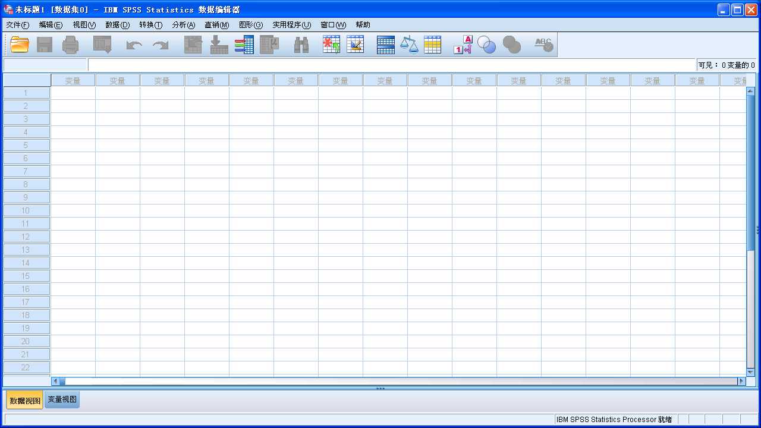Viewport: 761px width, 428px height.
Task: Minimize the SPSS window
Action: pos(724,10)
